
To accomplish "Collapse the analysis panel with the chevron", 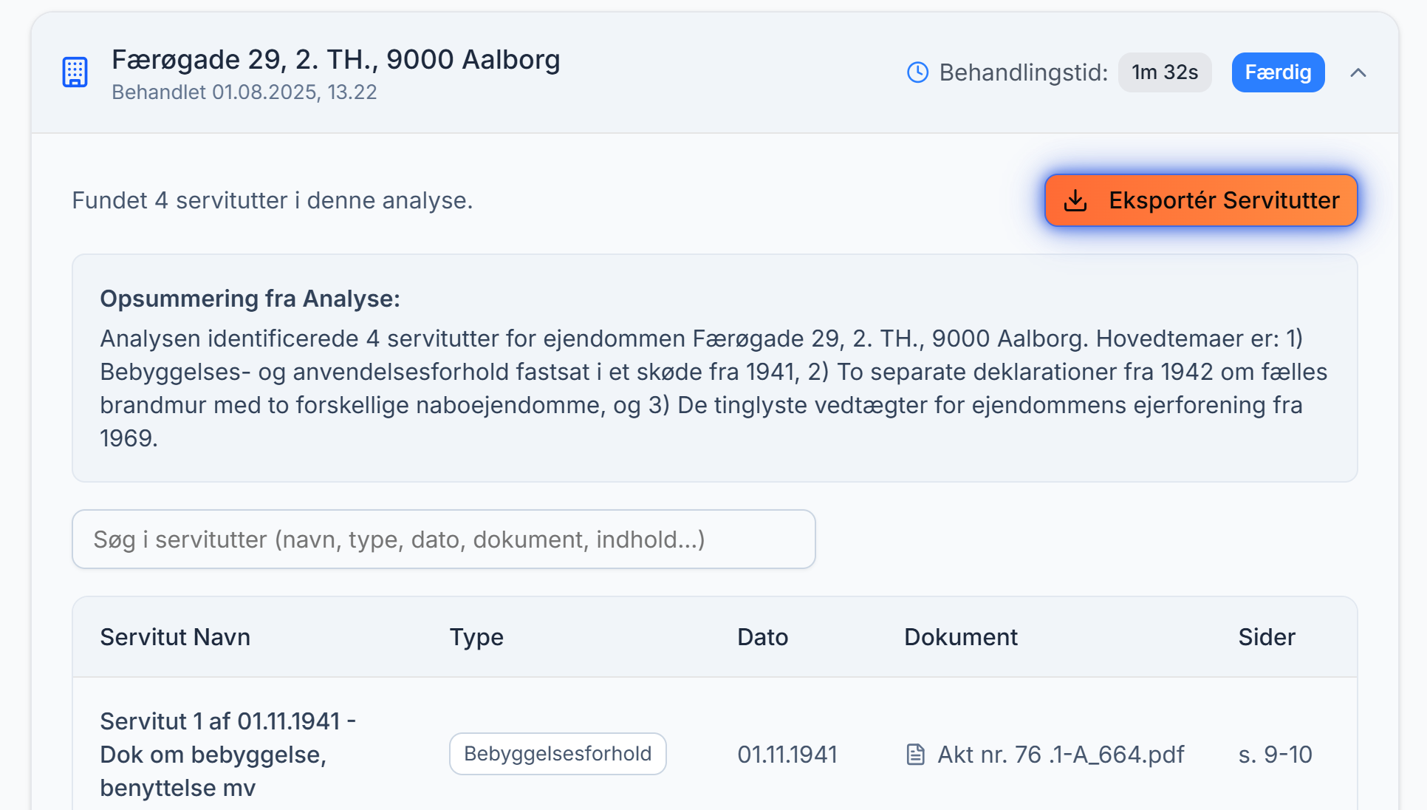I will (1360, 72).
